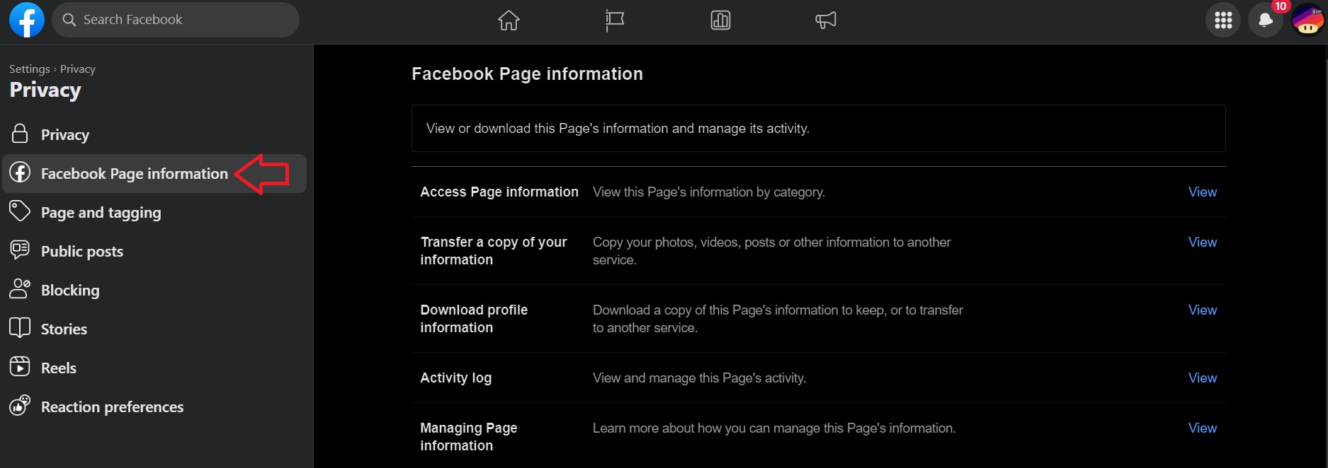Click the Public posts speech icon
The image size is (1328, 468).
[x=20, y=250]
